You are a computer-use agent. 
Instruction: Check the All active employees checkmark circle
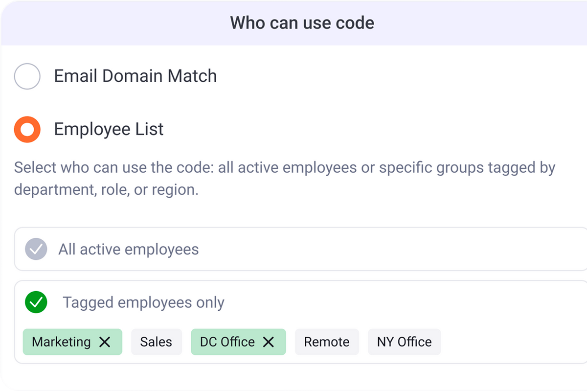click(x=36, y=249)
